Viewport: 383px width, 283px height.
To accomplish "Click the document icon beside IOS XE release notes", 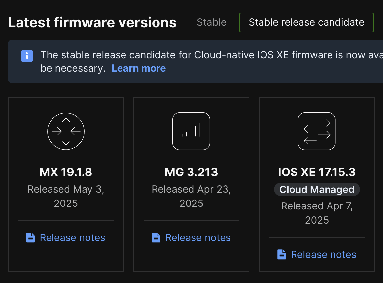I will pos(281,254).
